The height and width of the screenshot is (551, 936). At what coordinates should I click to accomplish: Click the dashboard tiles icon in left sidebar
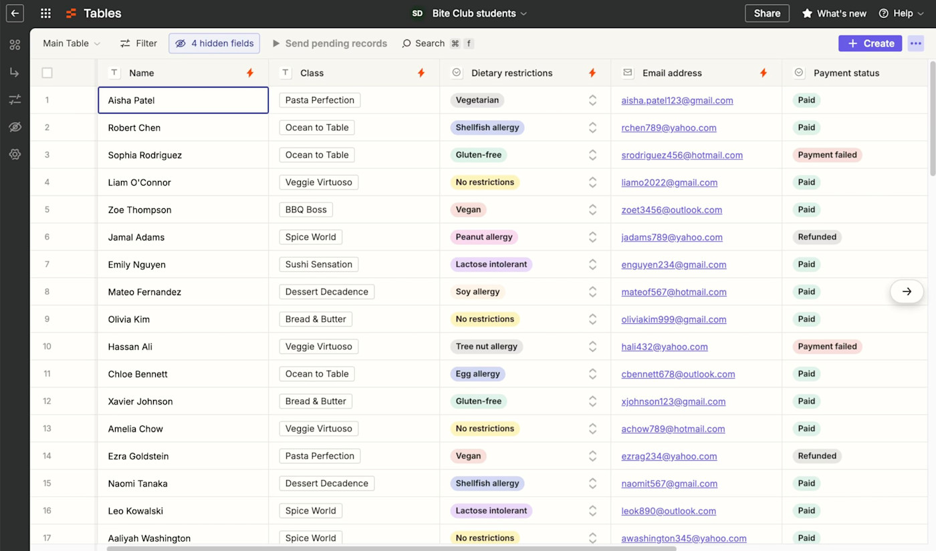point(15,45)
